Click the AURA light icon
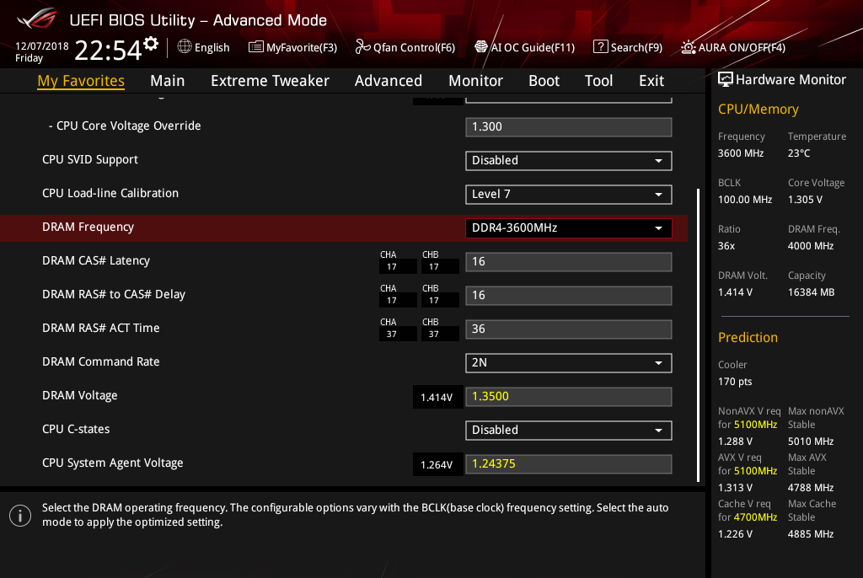This screenshot has height=578, width=863. [x=688, y=47]
